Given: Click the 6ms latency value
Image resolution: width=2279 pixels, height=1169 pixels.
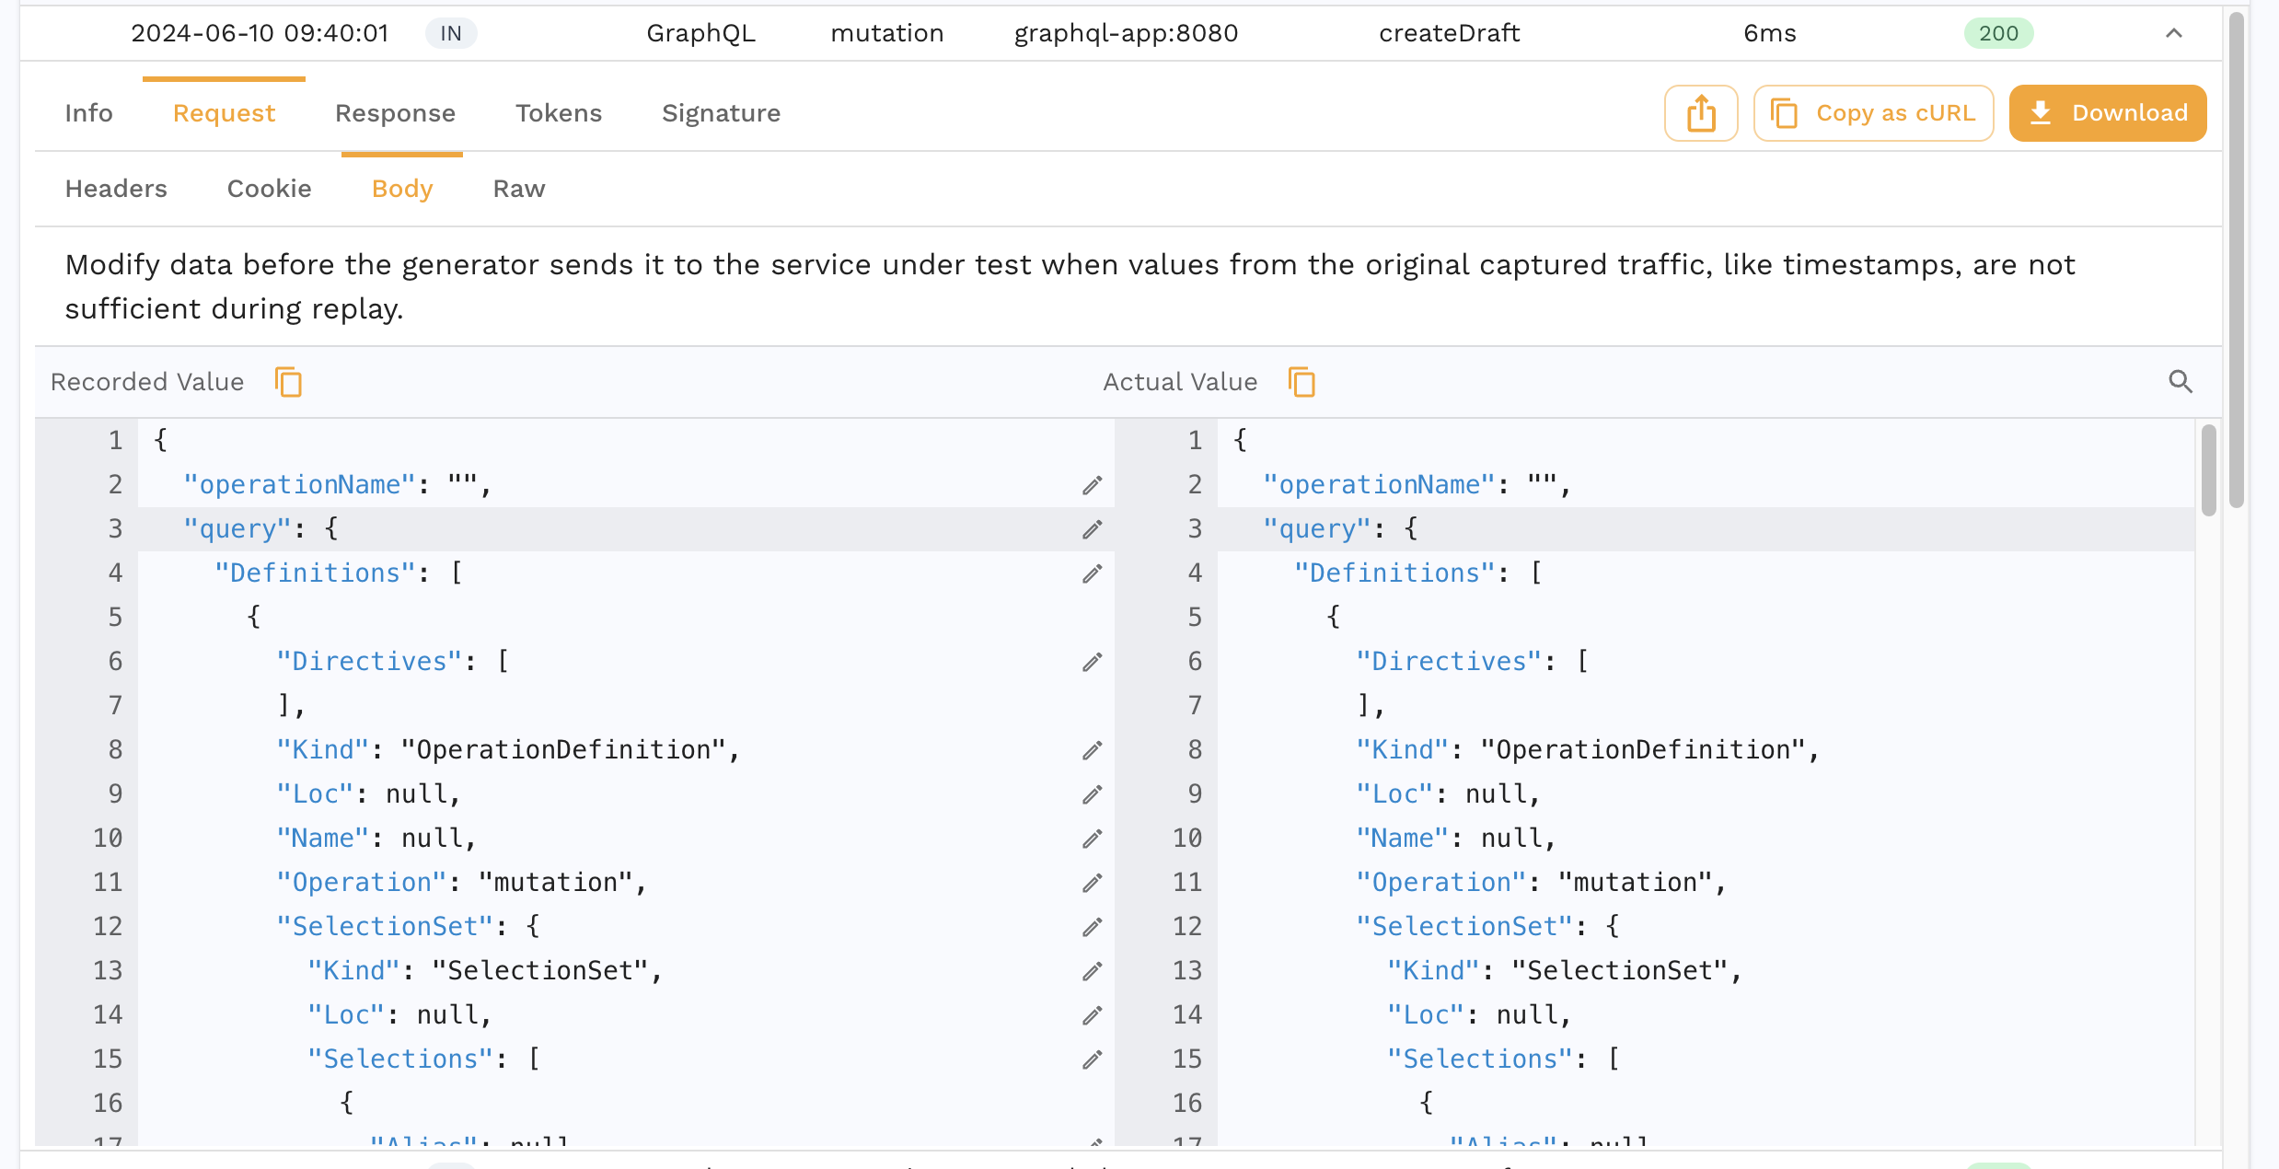Looking at the screenshot, I should [x=1769, y=33].
